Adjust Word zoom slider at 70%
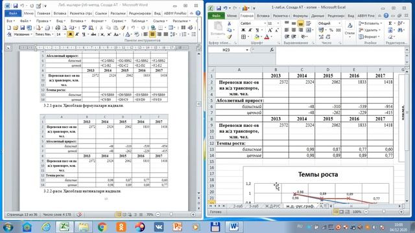415x233 pixels. click(x=171, y=214)
